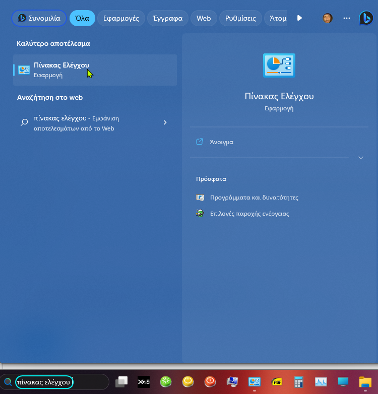Screen dimensions: 378x394
Task: Open the yellow PDF app in taskbar
Action: pos(277,382)
